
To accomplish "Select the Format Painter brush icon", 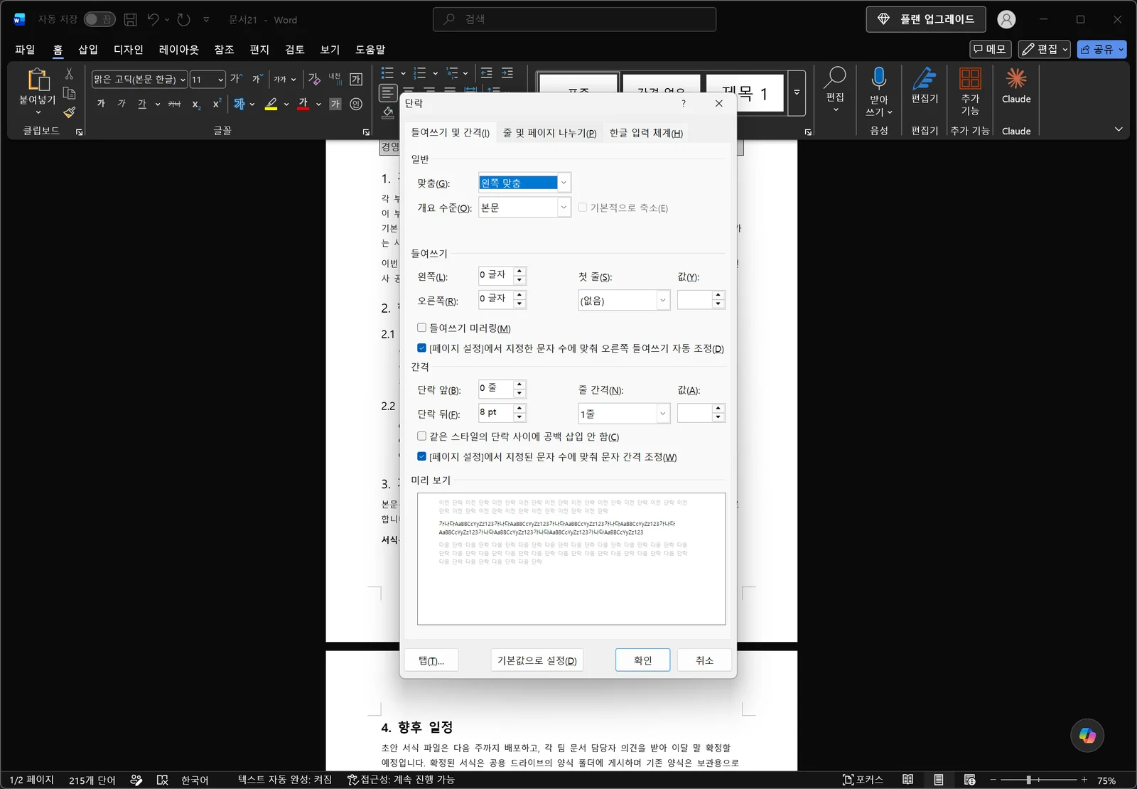I will [69, 112].
